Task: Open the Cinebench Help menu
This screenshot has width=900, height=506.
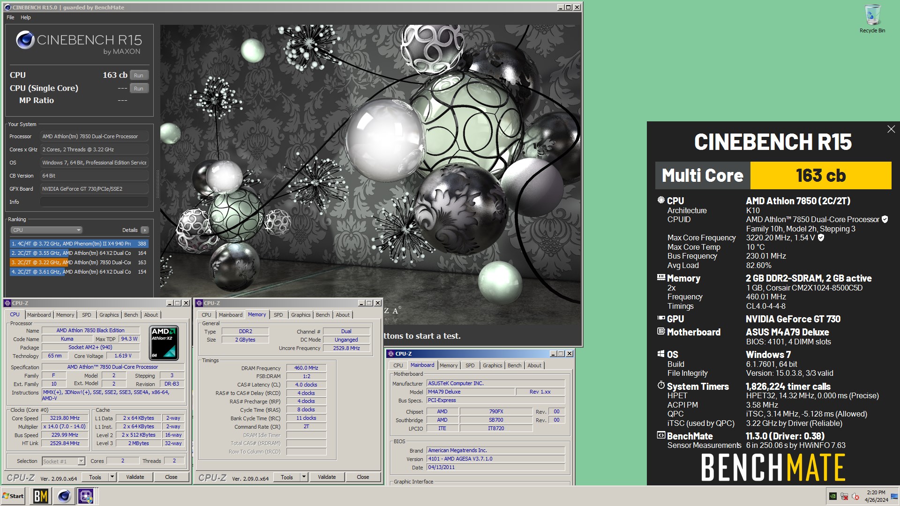Action: pyautogui.click(x=26, y=17)
